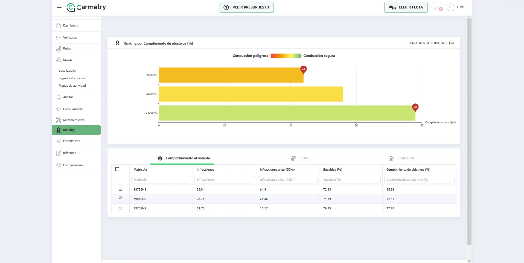Click the red 78 marker pin
Screen dimensions: 524x263
[415, 108]
